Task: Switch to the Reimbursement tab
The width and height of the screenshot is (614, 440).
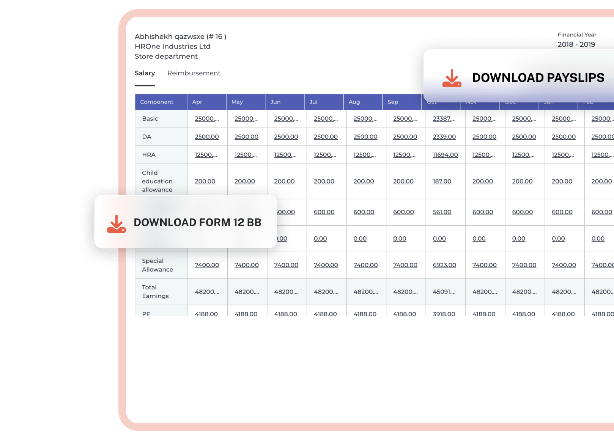Action: (x=194, y=73)
